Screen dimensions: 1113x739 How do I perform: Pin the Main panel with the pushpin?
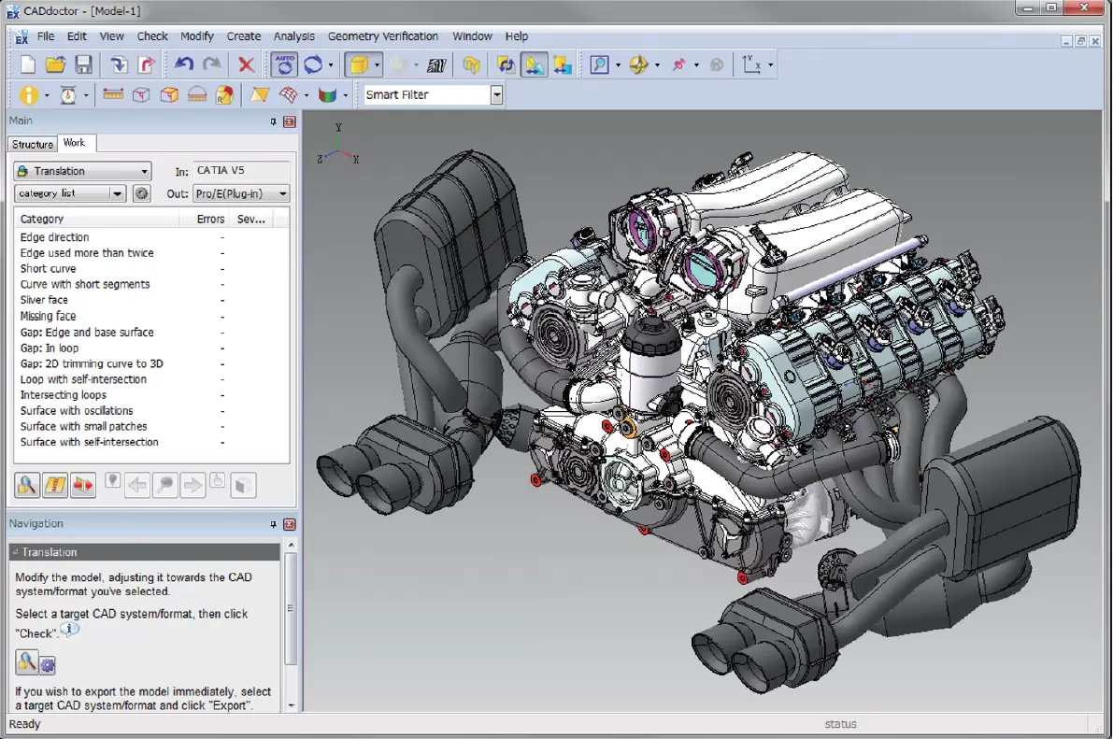[273, 121]
